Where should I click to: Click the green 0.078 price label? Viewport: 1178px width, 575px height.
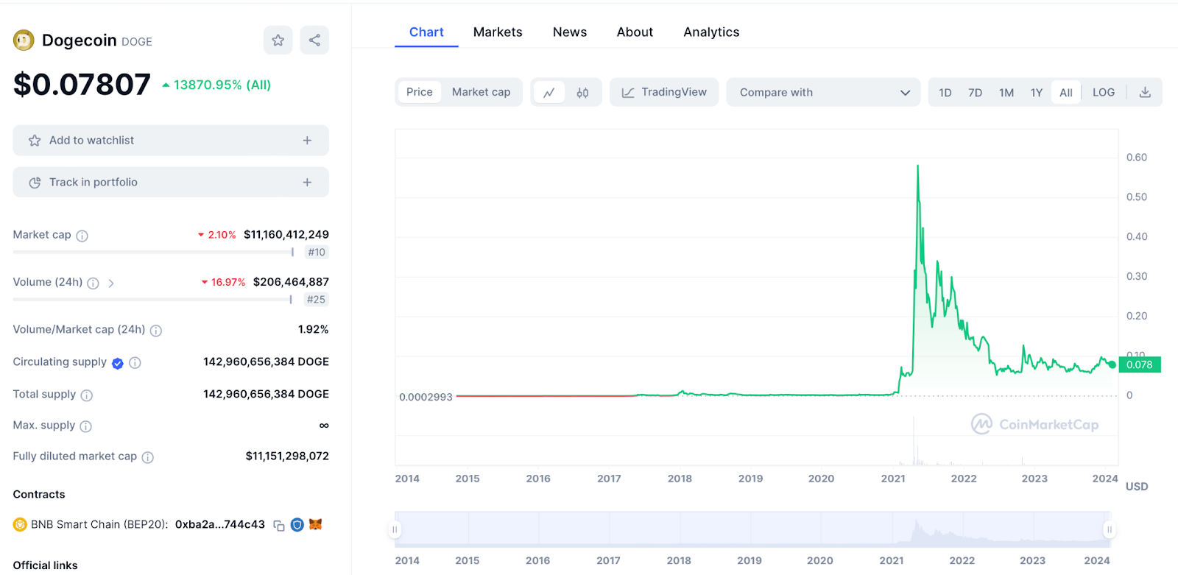pyautogui.click(x=1140, y=364)
